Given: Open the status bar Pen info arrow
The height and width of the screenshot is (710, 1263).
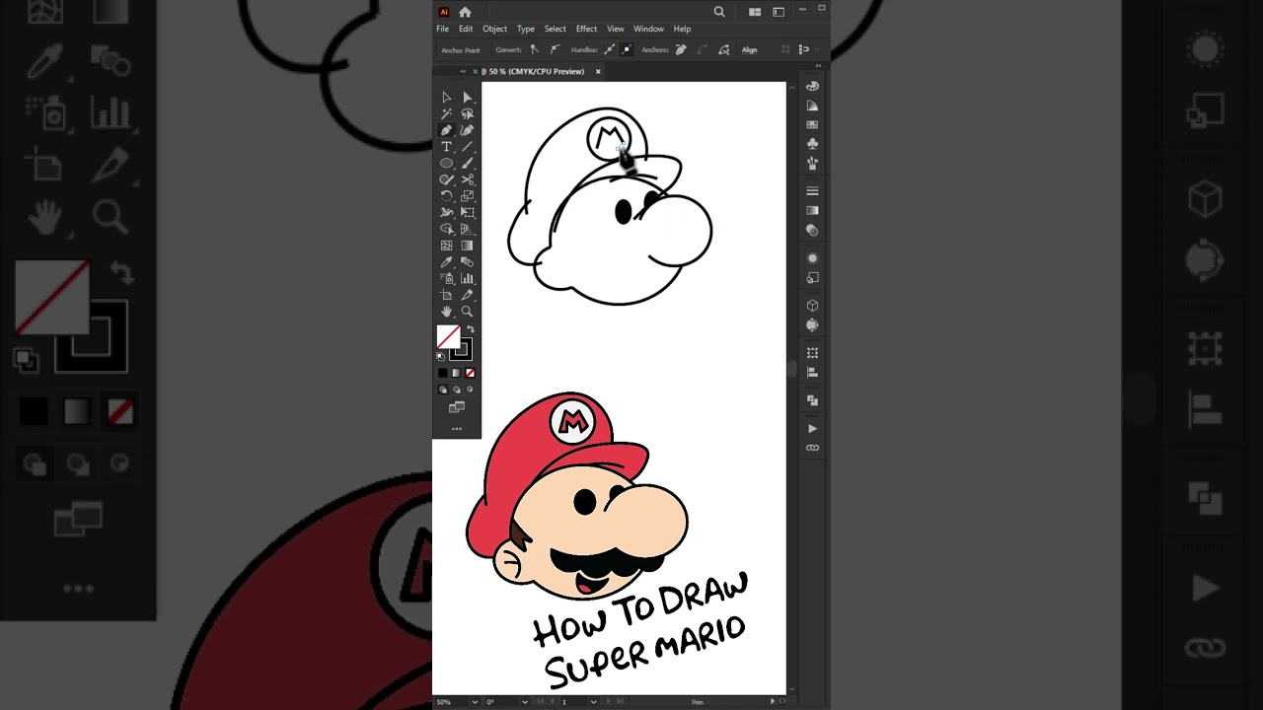Looking at the screenshot, I should (x=773, y=701).
